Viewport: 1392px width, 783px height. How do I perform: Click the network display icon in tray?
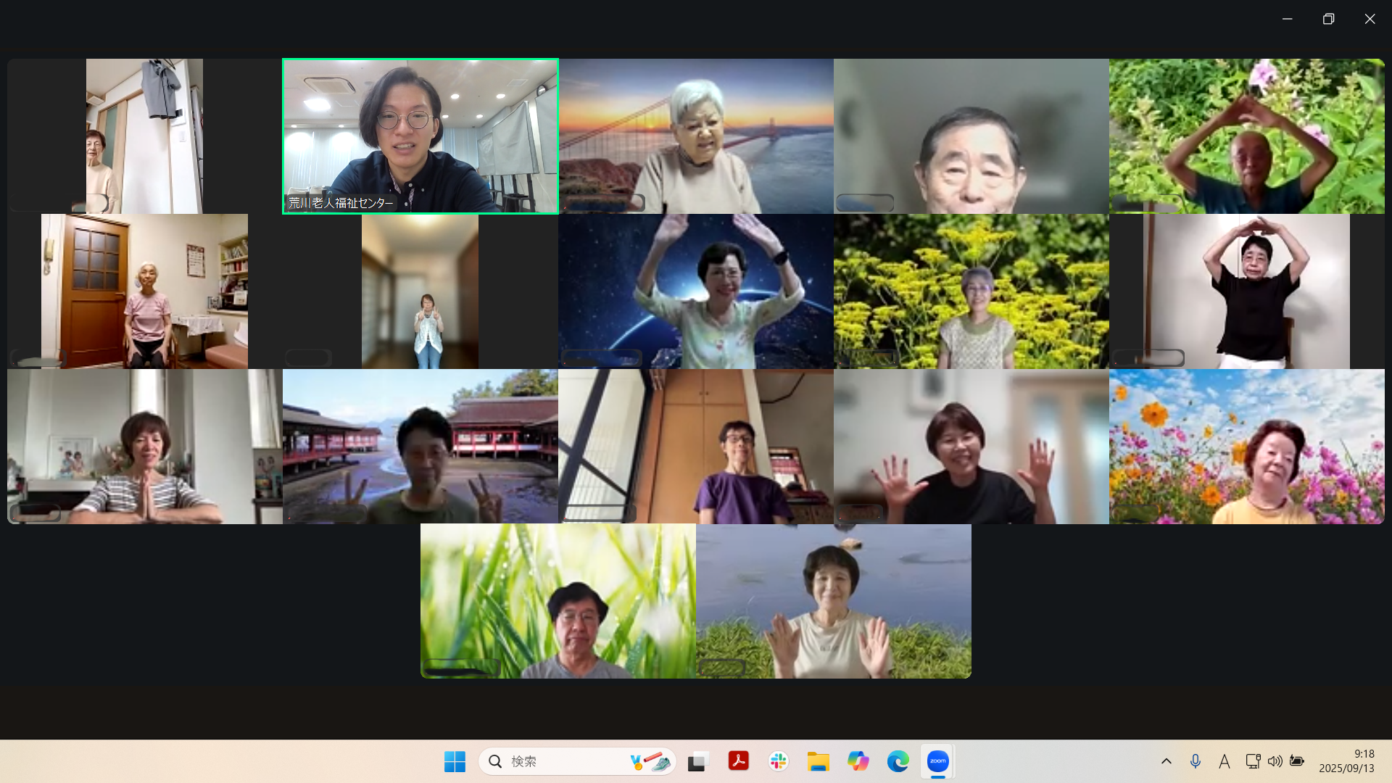coord(1253,761)
